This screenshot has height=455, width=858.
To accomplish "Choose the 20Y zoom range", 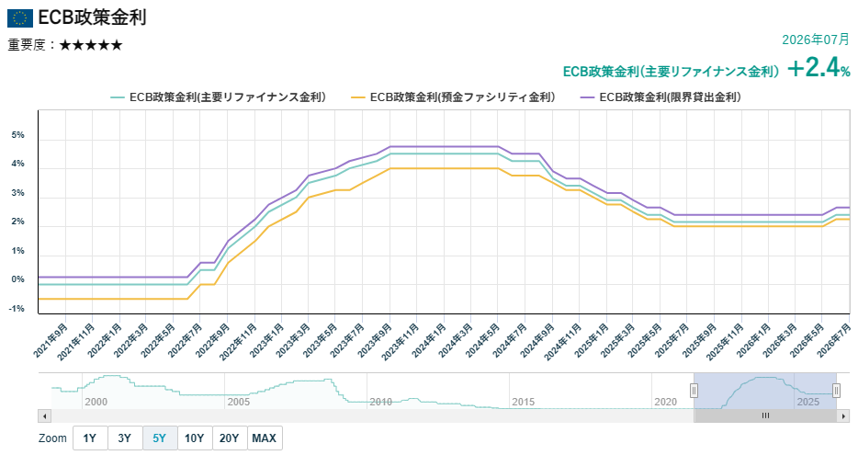I will coord(230,438).
